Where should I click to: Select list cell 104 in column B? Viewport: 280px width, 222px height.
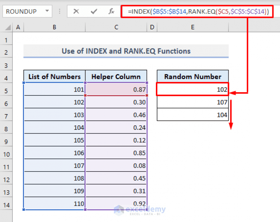(x=54, y=127)
